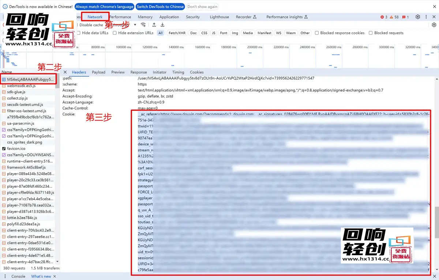This screenshot has height=280, width=439.
Task: Click Don't show again button
Action: coord(202,7)
